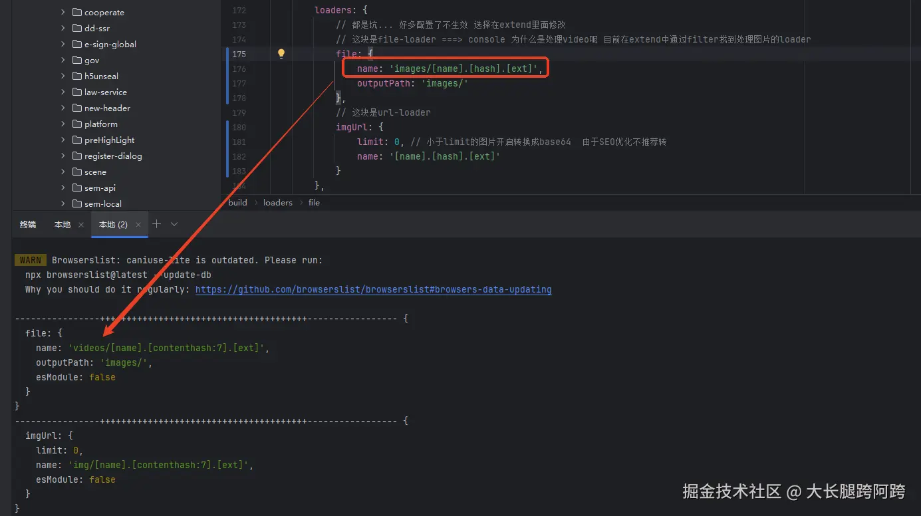Click line number 175 in the gutter
Screen dimensions: 921x516
[x=239, y=54]
